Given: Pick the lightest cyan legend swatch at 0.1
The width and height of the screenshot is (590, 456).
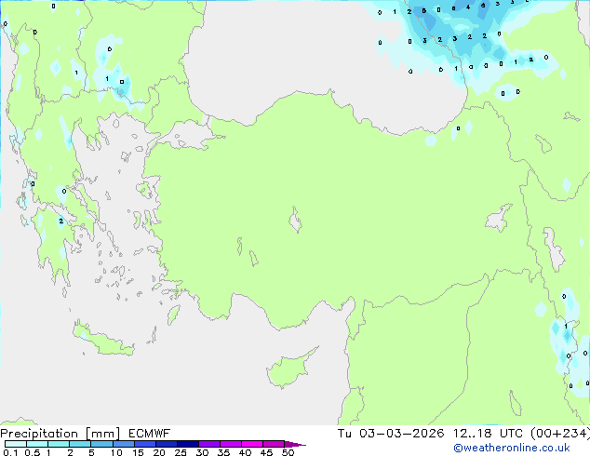Looking at the screenshot, I should pyautogui.click(x=16, y=444).
